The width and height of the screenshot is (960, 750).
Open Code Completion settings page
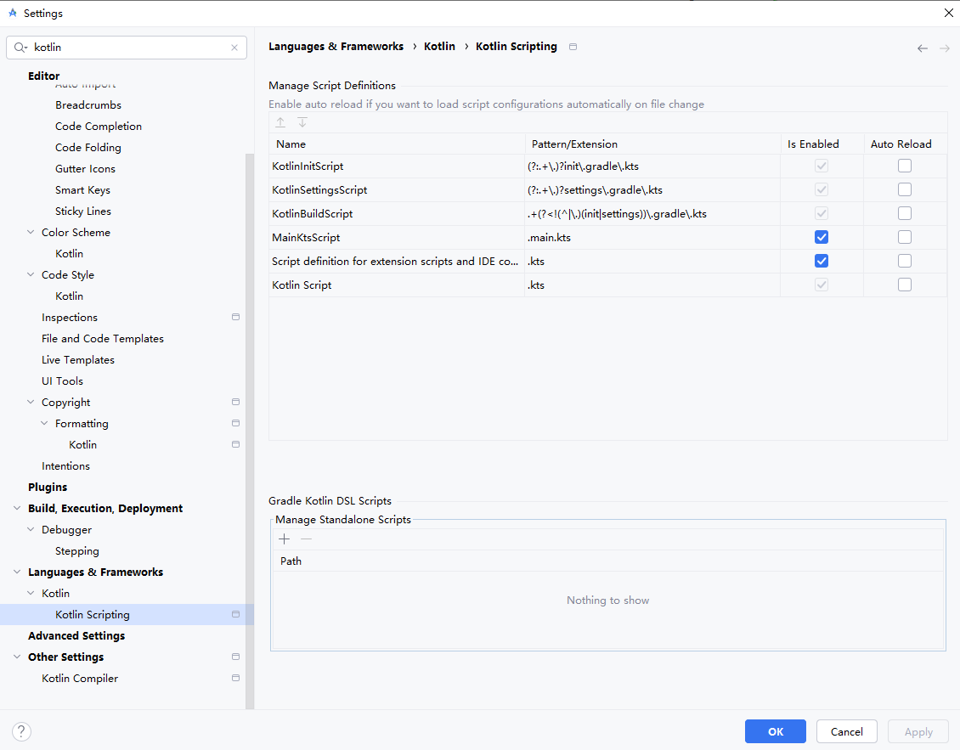tap(99, 126)
